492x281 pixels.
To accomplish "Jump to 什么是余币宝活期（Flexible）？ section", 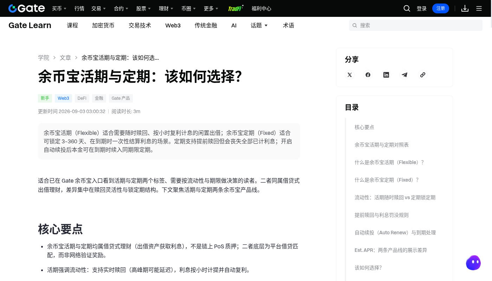I will [x=389, y=162].
